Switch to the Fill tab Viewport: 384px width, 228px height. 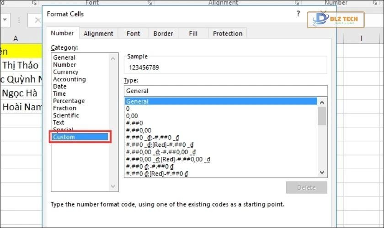(193, 33)
